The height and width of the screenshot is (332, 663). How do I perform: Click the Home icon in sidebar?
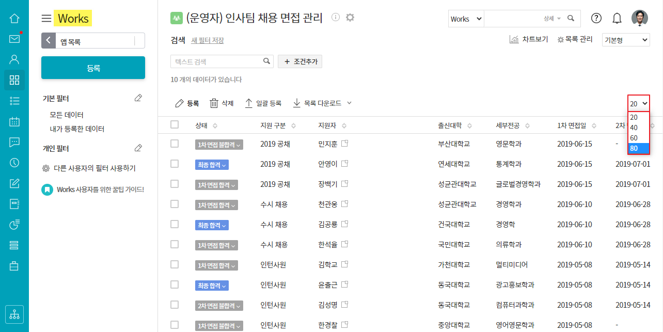coord(14,19)
